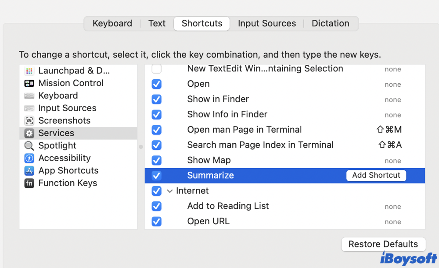Uncheck the Show in Finder service
The image size is (439, 268).
(157, 99)
